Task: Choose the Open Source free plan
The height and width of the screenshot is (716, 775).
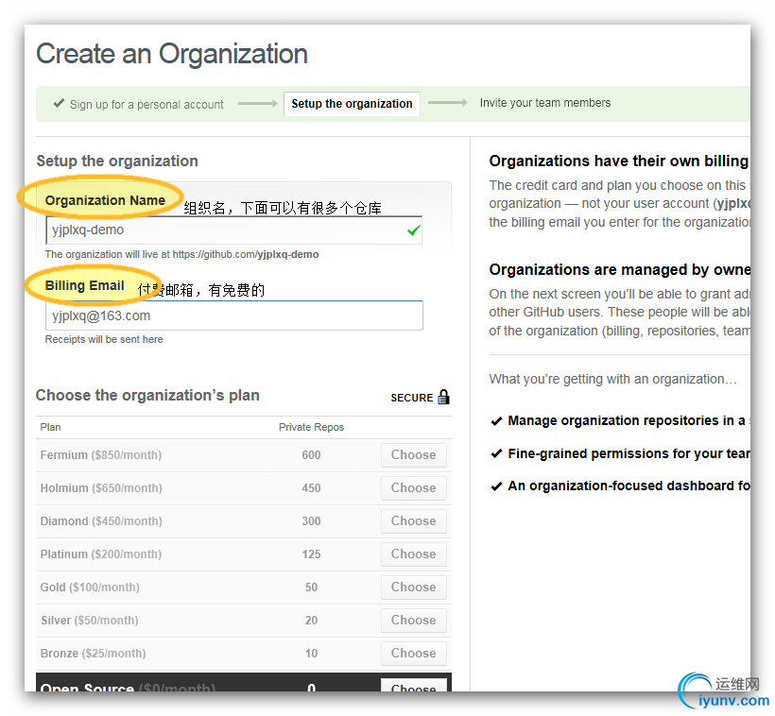Action: [414, 686]
